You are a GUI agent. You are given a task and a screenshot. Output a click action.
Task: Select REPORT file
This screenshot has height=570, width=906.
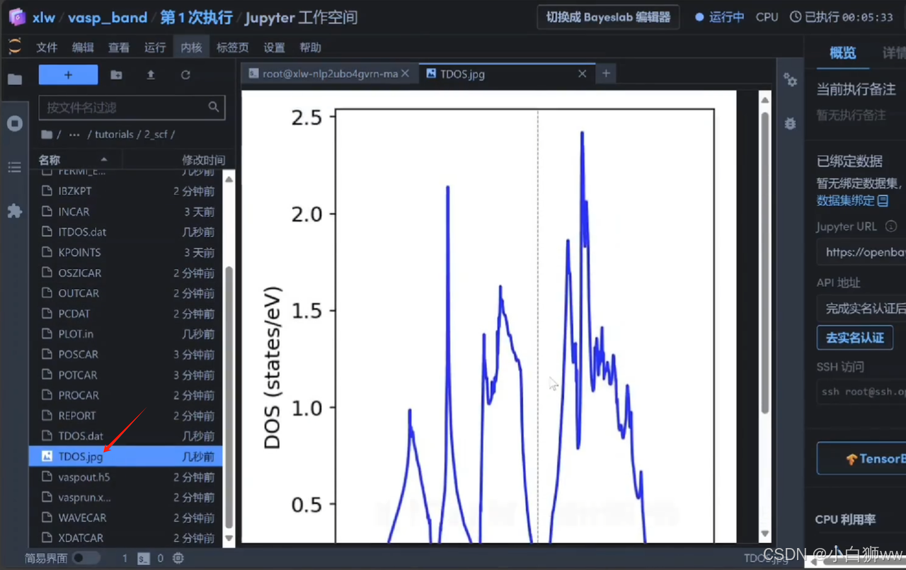[126, 416]
